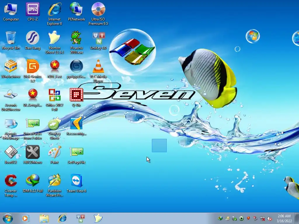Open BootICE utility
Viewport: 299px width, 224px height.
(x=11, y=155)
